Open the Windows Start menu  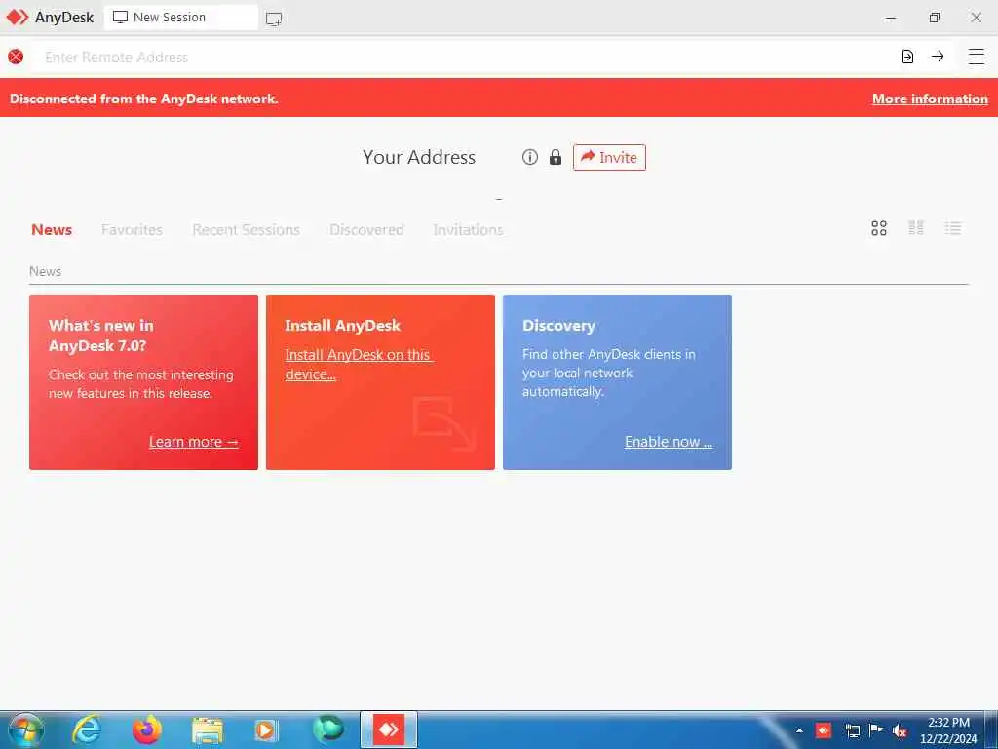(x=25, y=730)
